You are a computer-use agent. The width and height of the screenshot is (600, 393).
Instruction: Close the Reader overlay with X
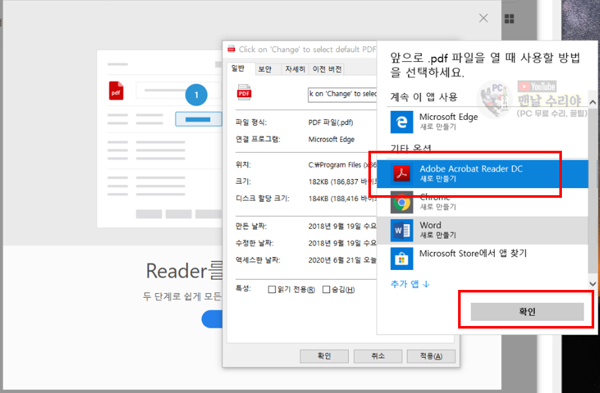point(484,18)
